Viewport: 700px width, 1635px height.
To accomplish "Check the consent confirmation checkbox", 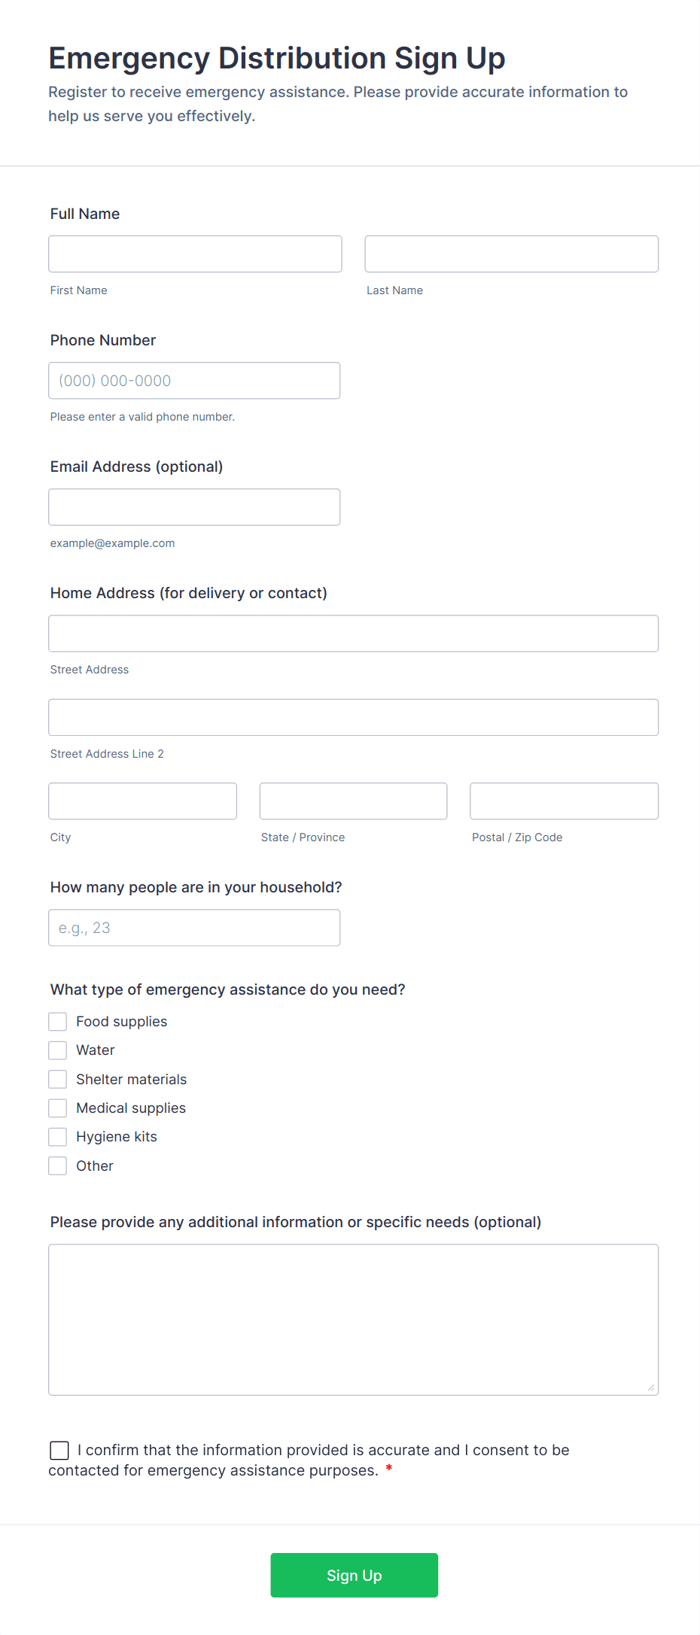I will click(x=59, y=1449).
